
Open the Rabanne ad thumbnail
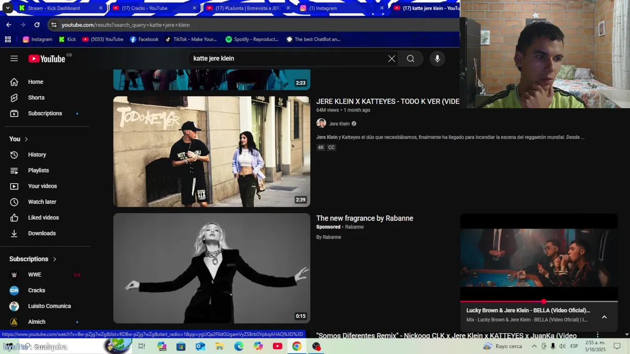[212, 268]
